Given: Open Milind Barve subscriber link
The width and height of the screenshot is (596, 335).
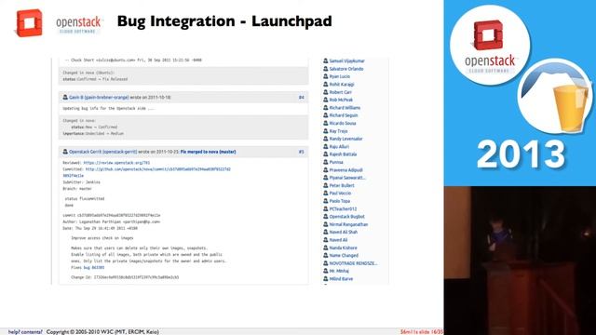Looking at the screenshot, I should 341,279.
